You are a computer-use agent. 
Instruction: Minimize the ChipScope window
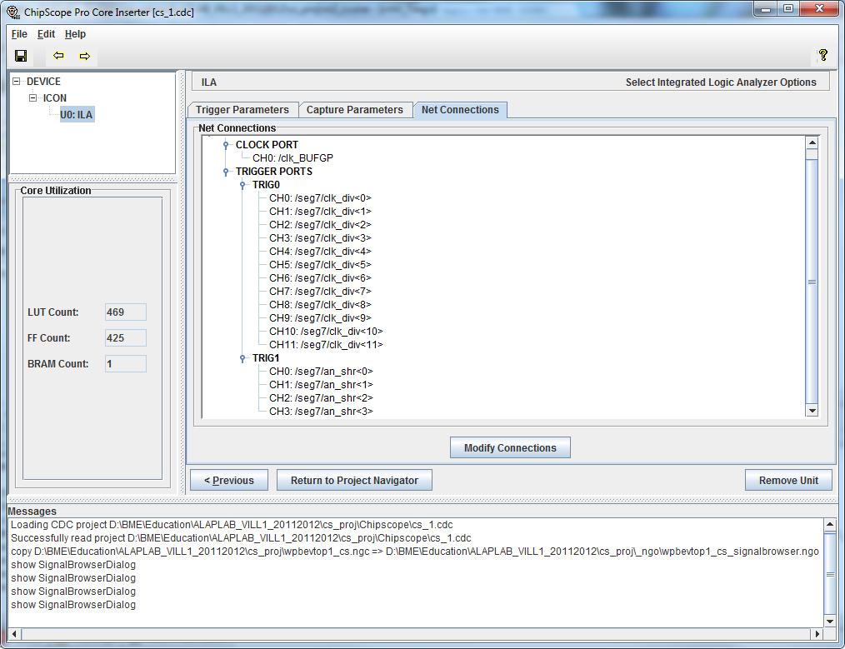tap(765, 9)
